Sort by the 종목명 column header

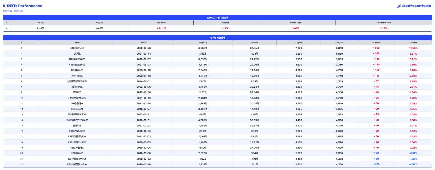[x=77, y=43]
